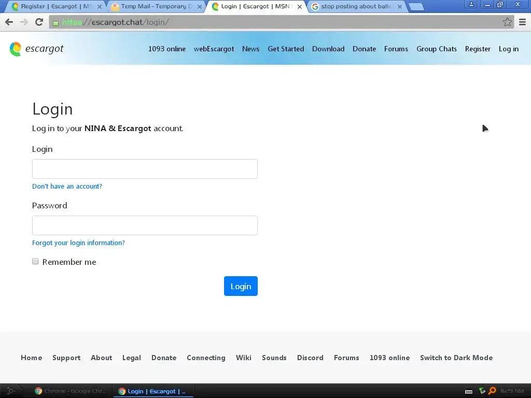This screenshot has width=531, height=398.
Task: Click the network icon in system tray
Action: pos(482,391)
